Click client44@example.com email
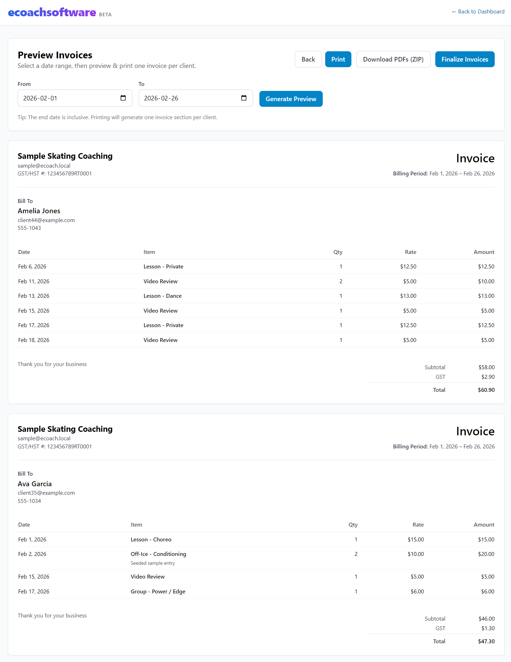This screenshot has height=662, width=511. point(46,220)
